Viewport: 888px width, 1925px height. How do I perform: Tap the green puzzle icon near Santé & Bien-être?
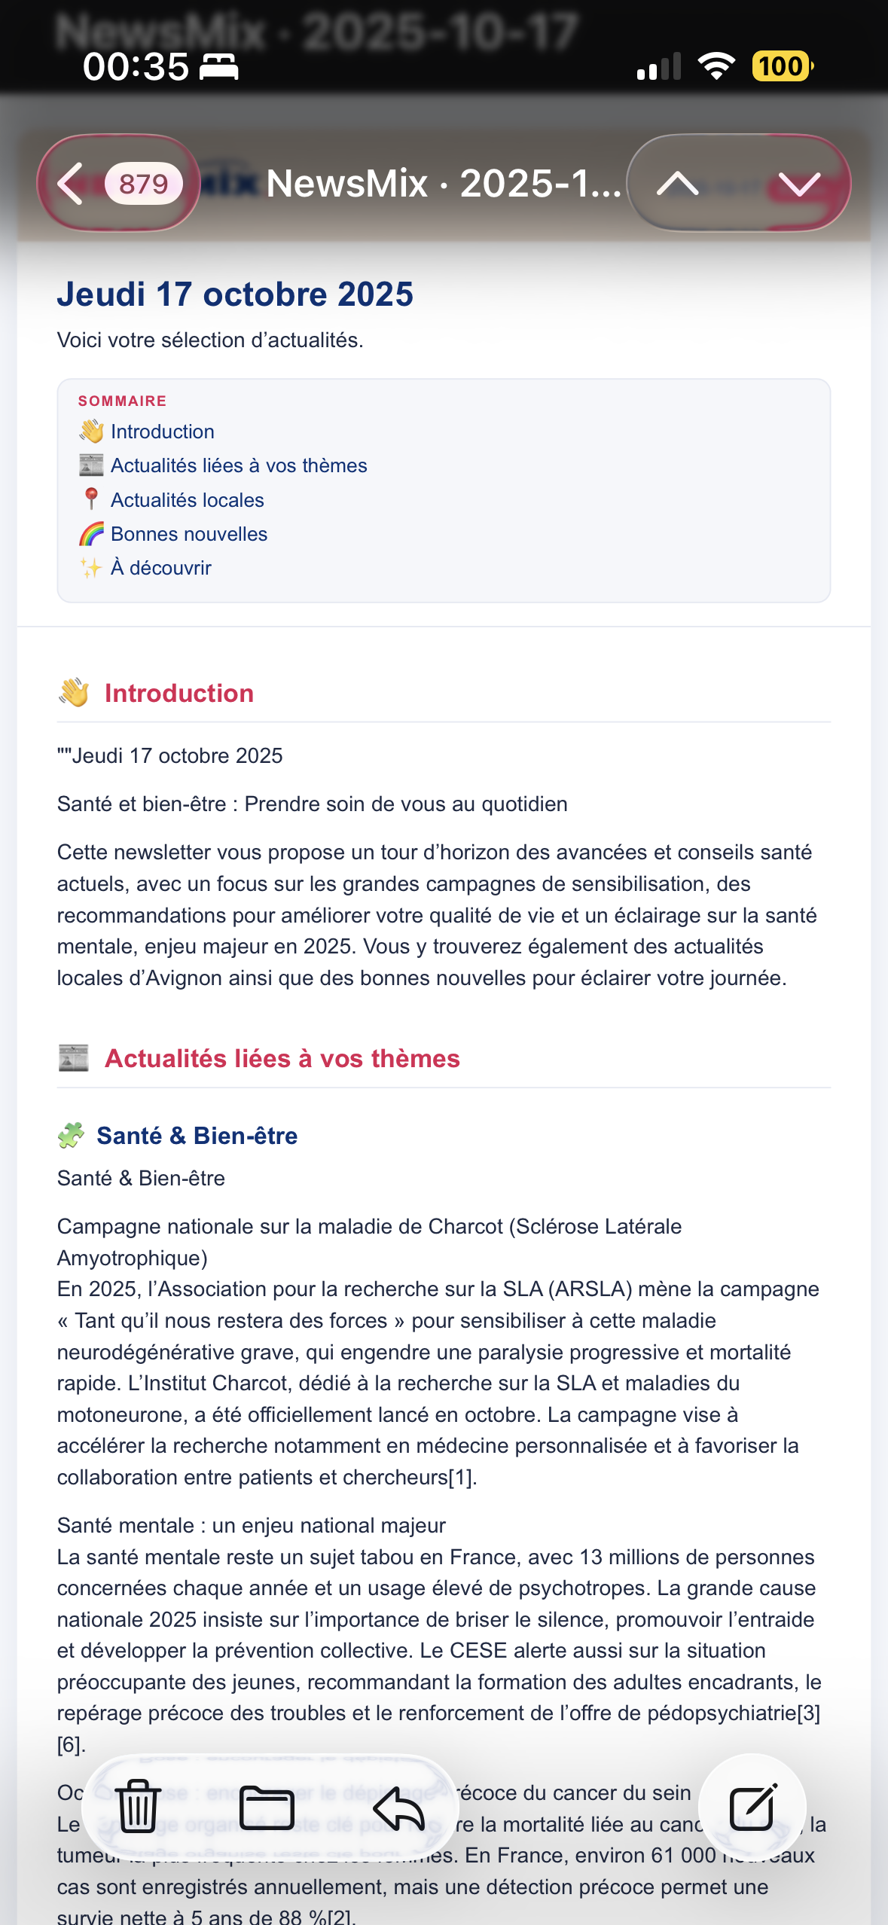[73, 1135]
